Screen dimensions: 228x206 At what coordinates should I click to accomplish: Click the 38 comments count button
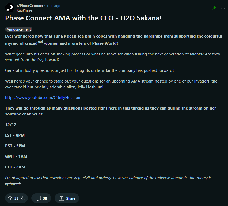pyautogui.click(x=41, y=198)
